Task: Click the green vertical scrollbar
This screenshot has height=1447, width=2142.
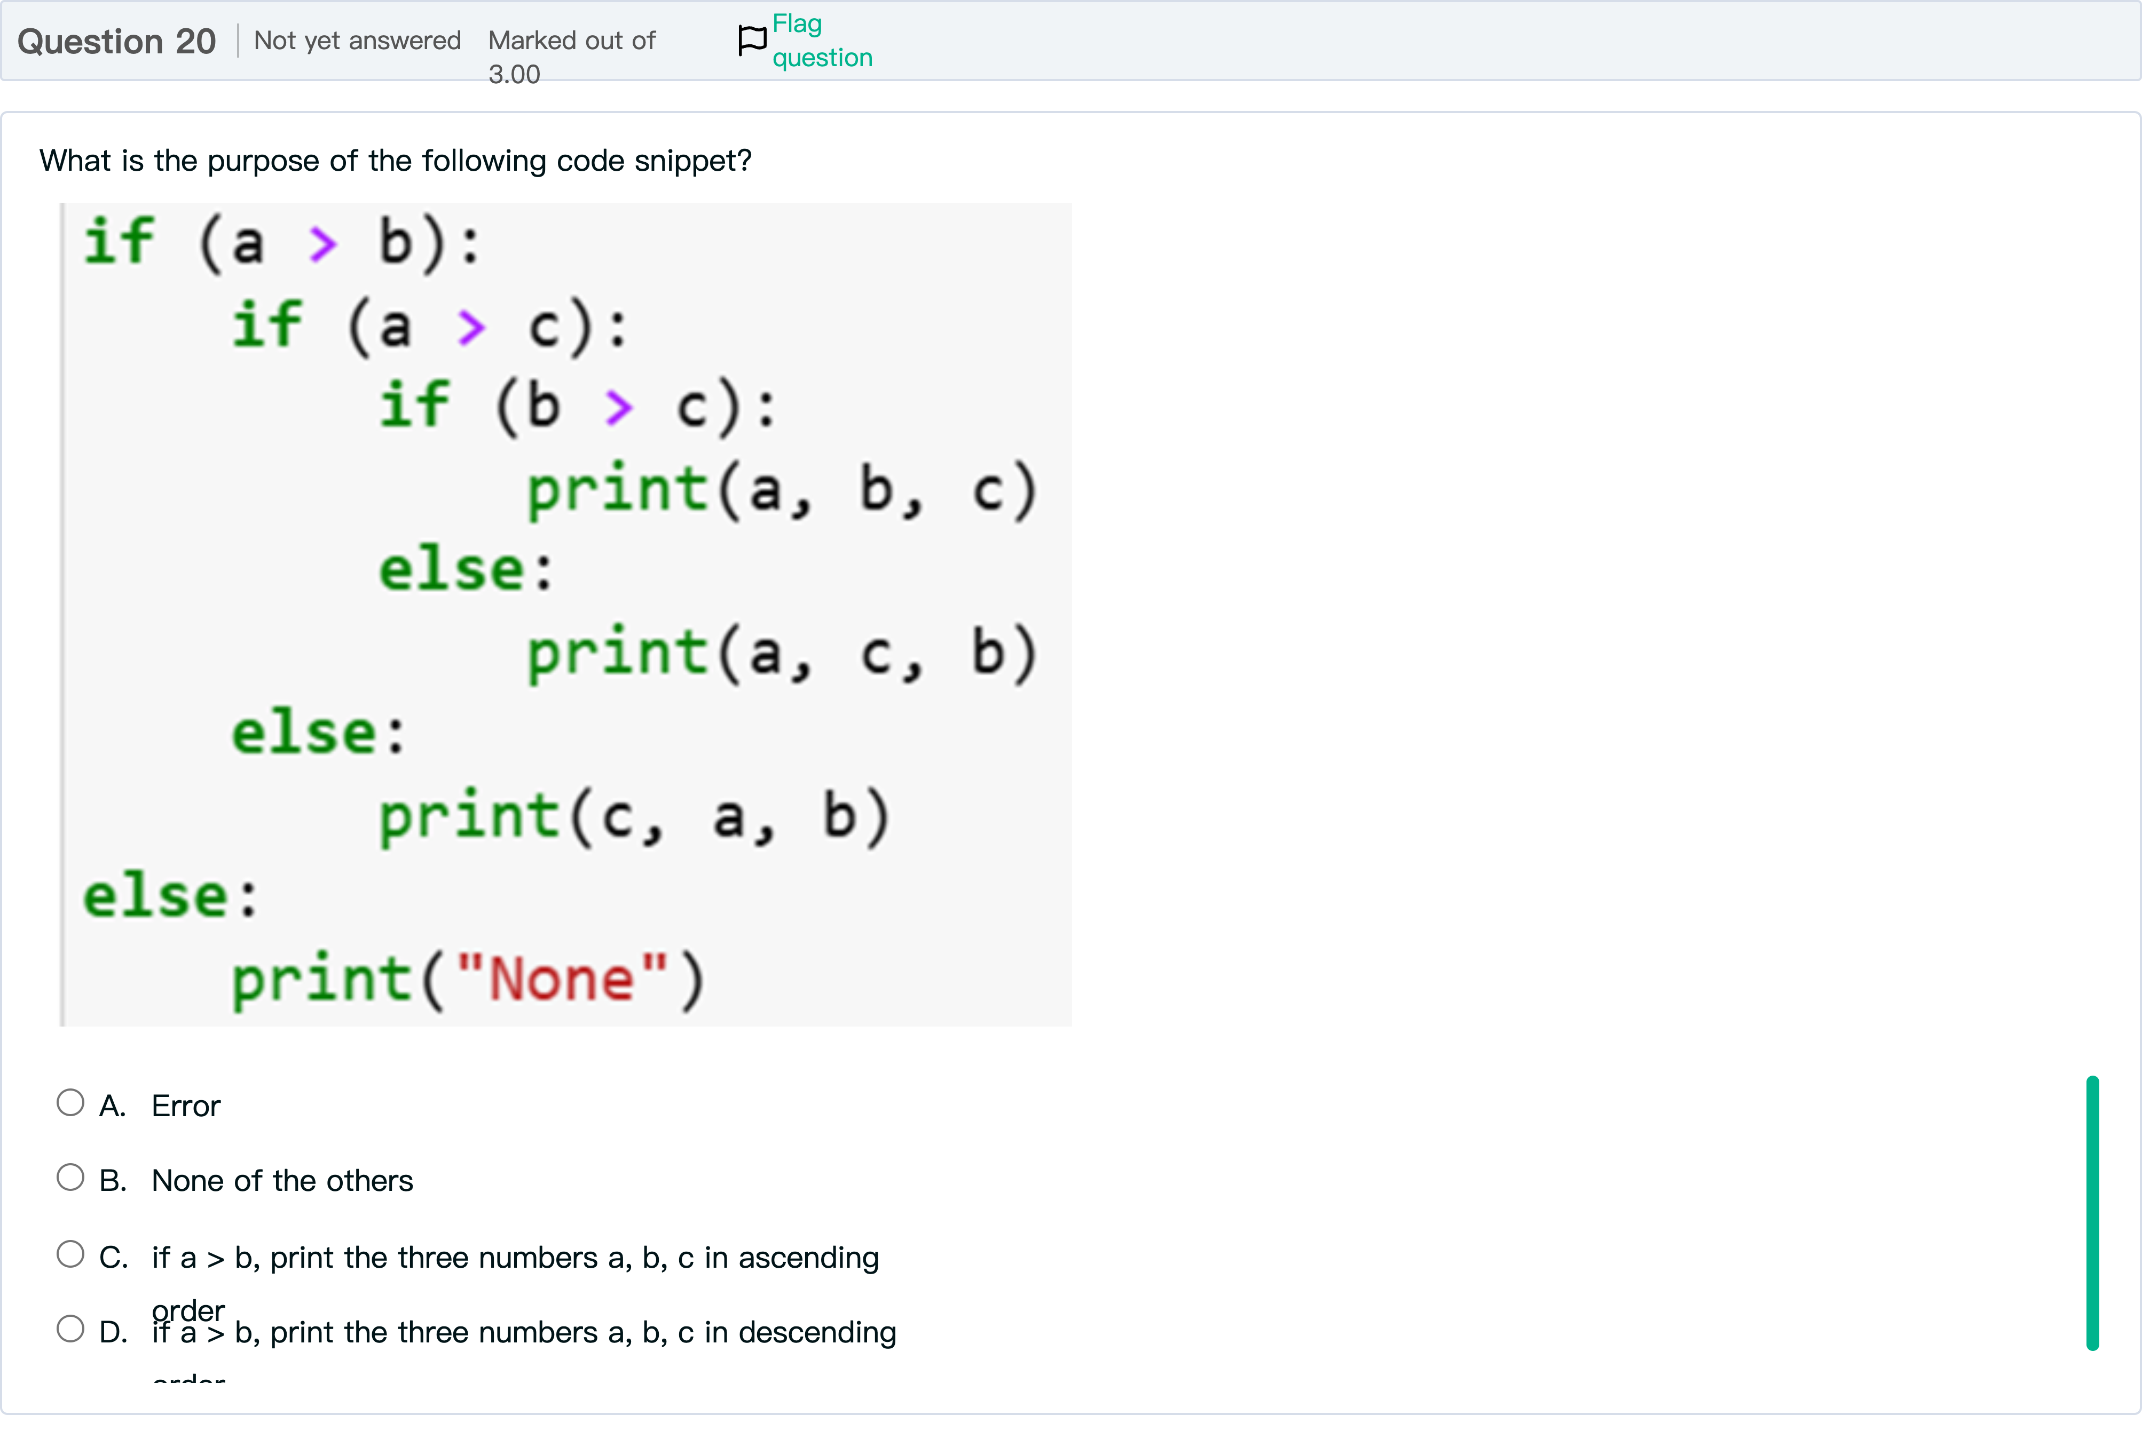Action: pyautogui.click(x=2092, y=1212)
